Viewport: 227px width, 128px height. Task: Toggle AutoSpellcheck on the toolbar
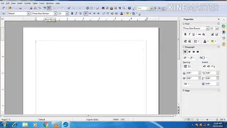click(x=49, y=8)
